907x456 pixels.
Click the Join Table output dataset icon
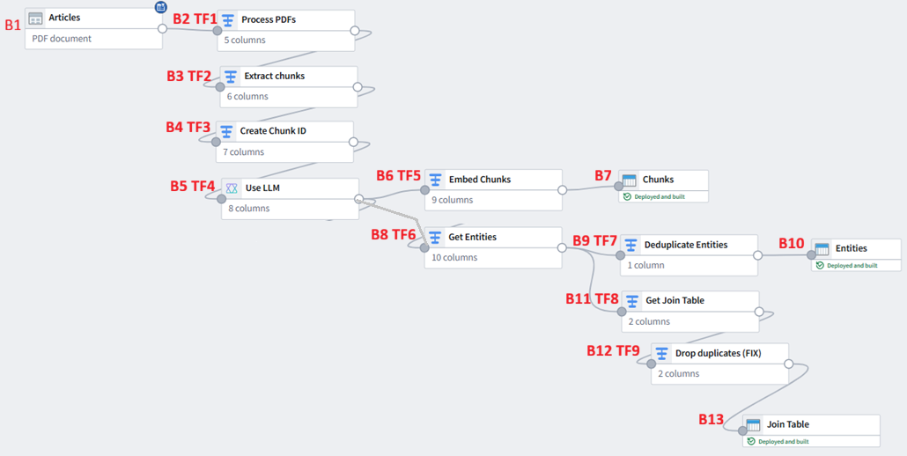(753, 425)
